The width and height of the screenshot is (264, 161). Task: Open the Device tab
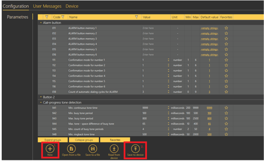pyautogui.click(x=72, y=6)
